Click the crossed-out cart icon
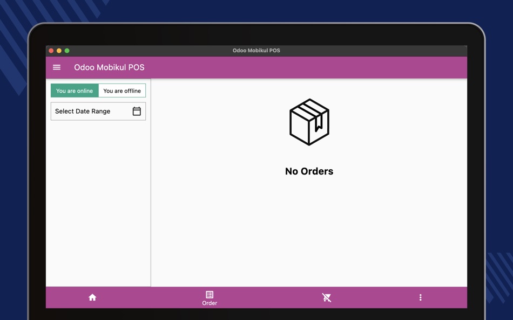The image size is (513, 320). (327, 297)
